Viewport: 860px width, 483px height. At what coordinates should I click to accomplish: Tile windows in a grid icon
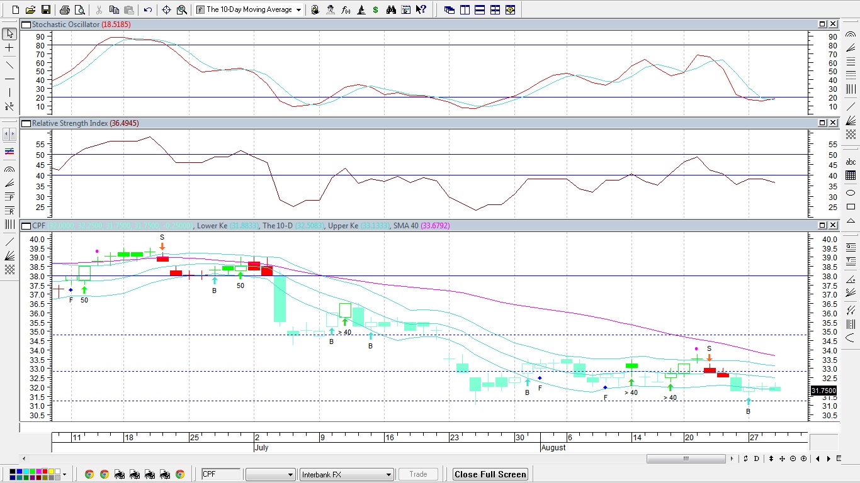point(495,9)
